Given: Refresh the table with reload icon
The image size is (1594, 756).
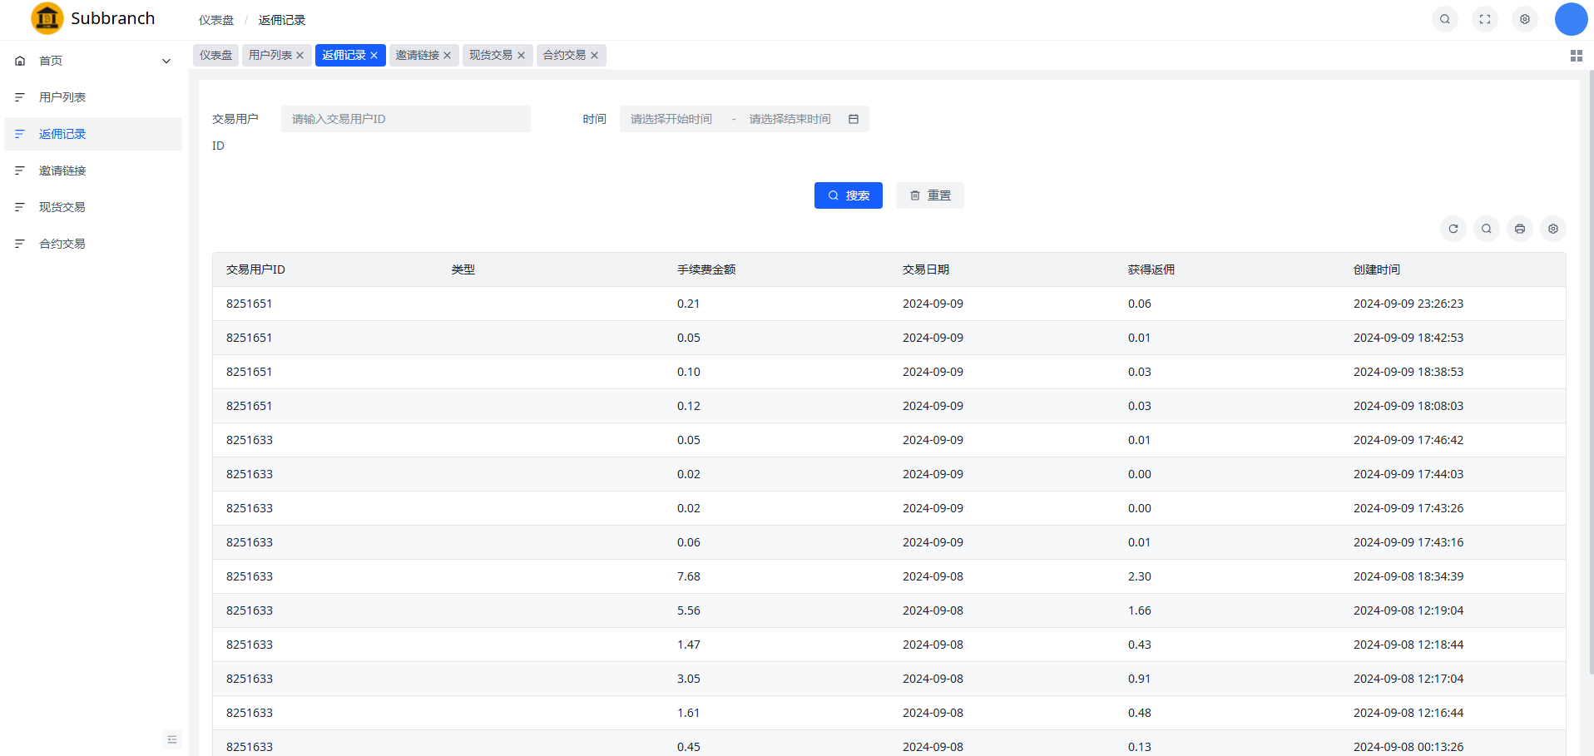Looking at the screenshot, I should click(x=1453, y=229).
